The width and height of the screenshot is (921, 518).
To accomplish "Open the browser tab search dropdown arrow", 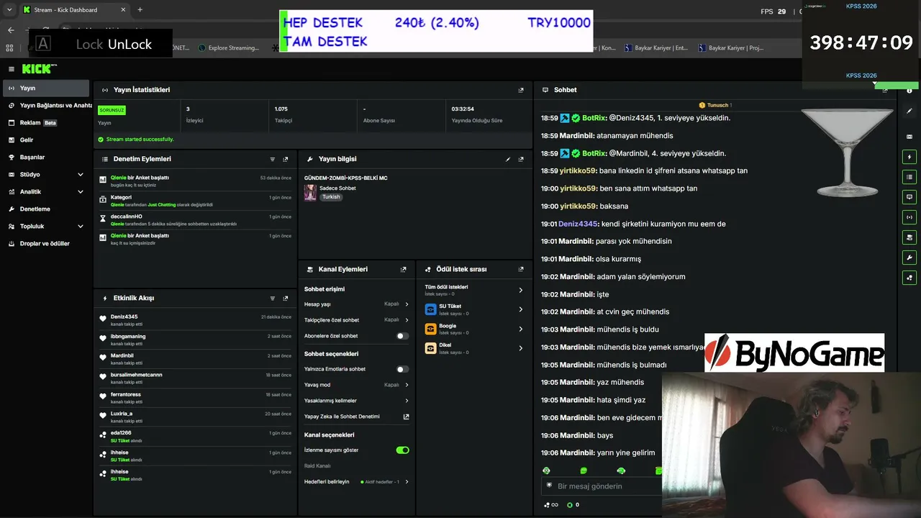I will (x=9, y=10).
